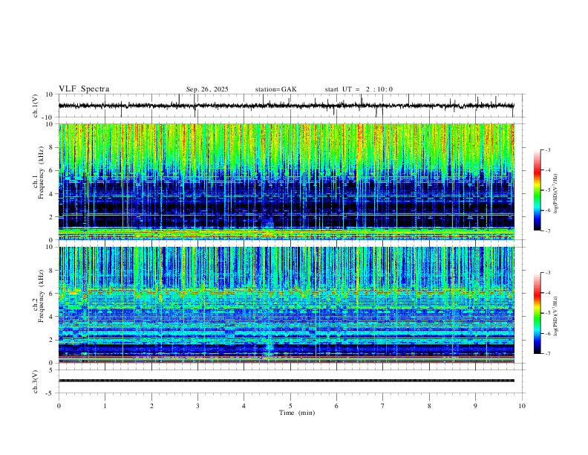Screen dimensions: 588x455
Task: Click the "-7" tick on upper colorbar
Action: pos(547,231)
